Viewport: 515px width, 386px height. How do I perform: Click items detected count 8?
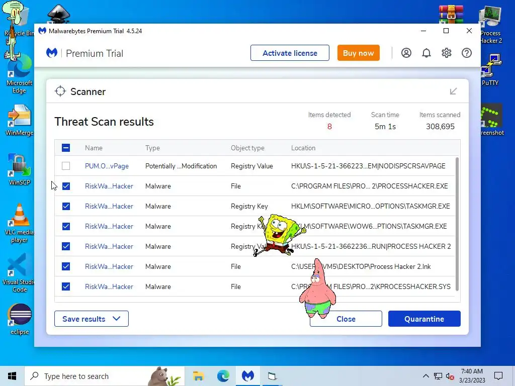pos(329,127)
